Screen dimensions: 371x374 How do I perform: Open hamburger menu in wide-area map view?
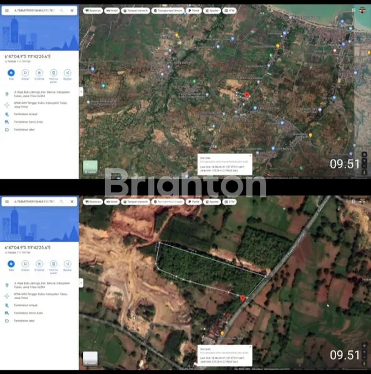7,11
